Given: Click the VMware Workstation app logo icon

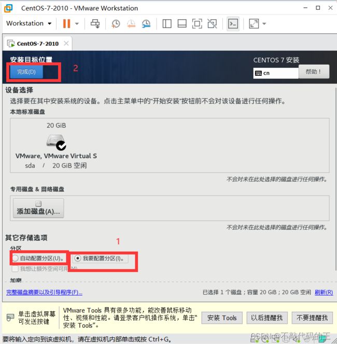Looking at the screenshot, I should click(x=8, y=8).
